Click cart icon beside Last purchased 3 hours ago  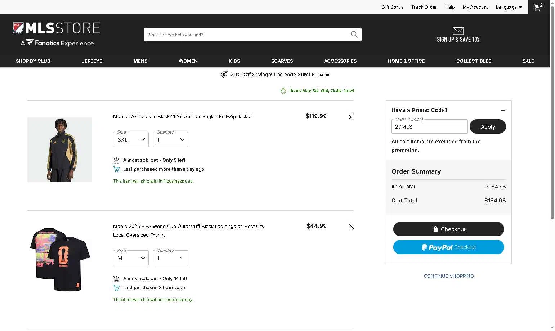click(x=116, y=288)
